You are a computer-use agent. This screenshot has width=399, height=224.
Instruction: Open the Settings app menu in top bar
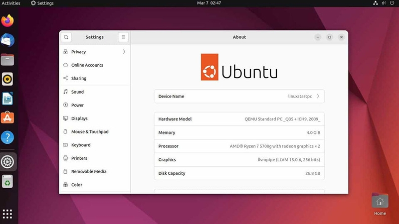pos(42,3)
